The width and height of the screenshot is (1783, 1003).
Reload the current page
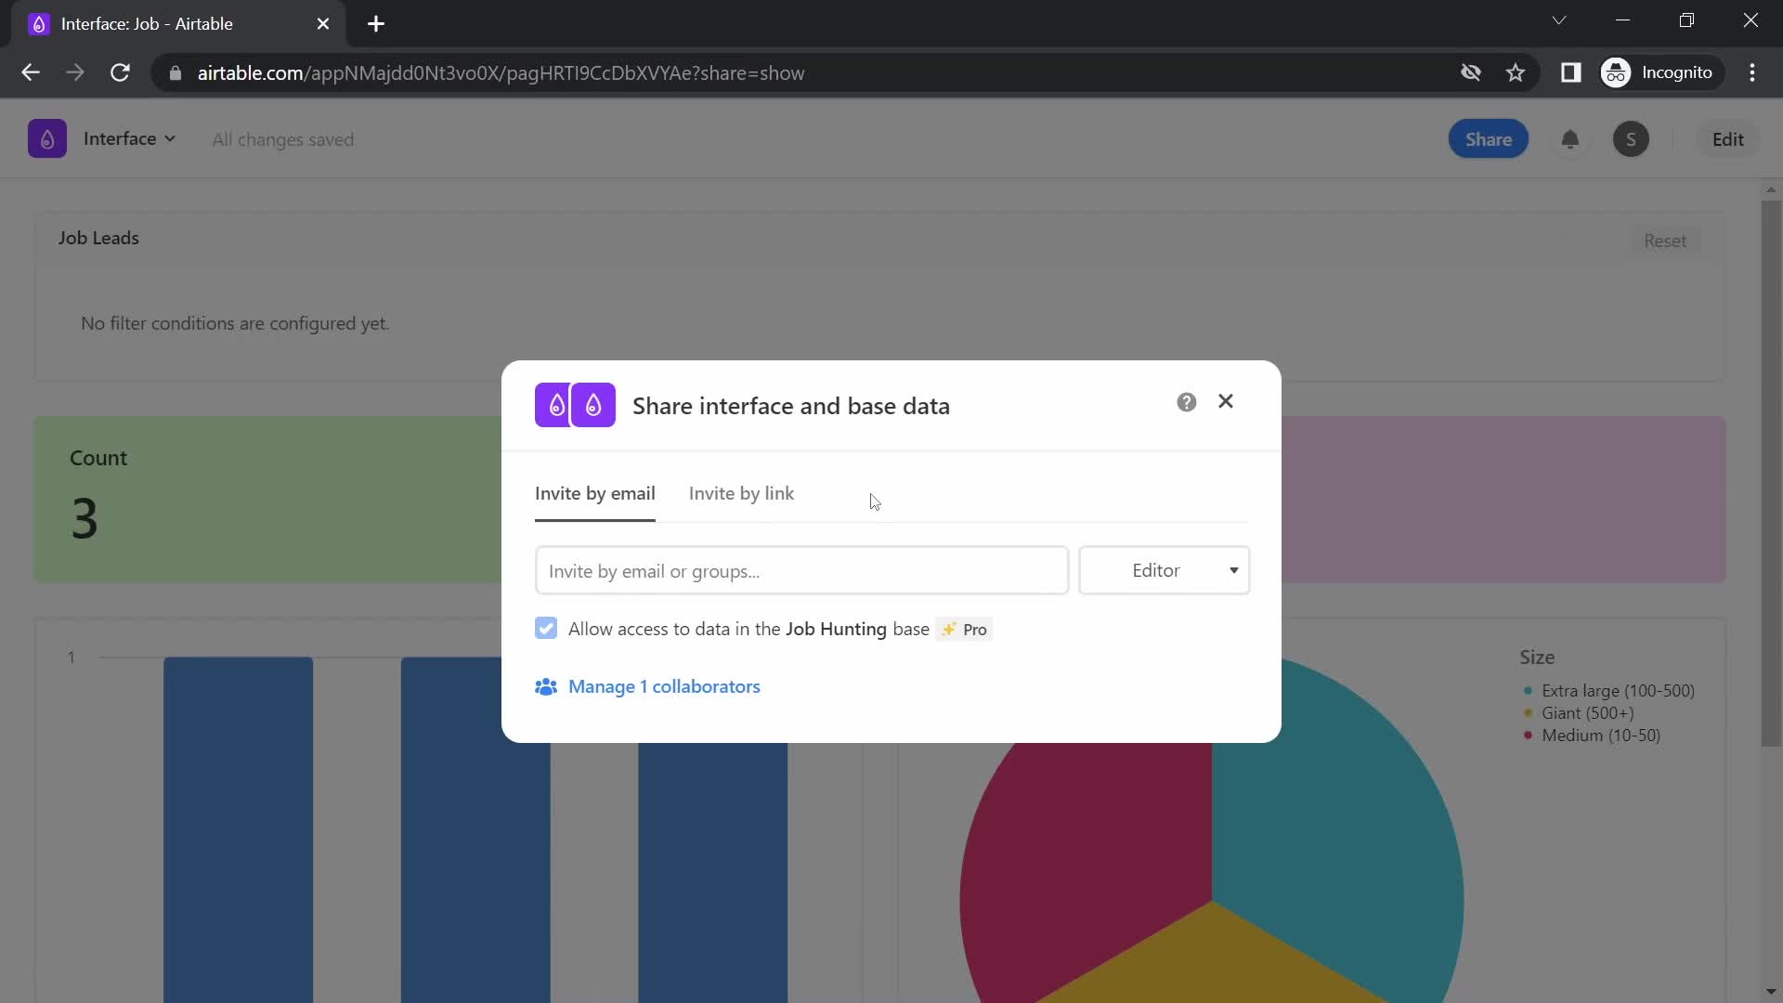[120, 72]
